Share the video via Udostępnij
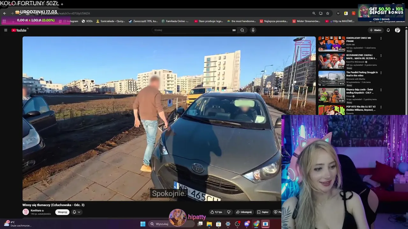 244,212
